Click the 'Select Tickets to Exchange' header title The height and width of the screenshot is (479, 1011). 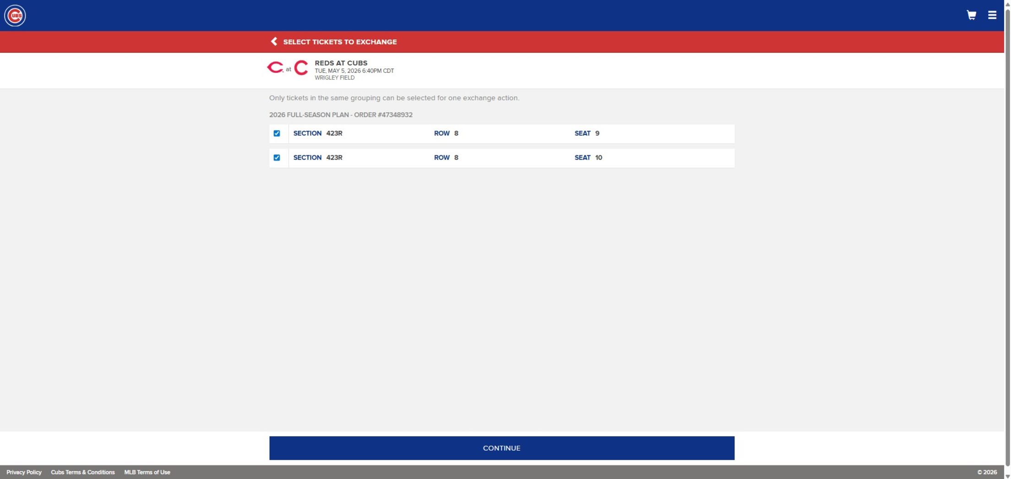pyautogui.click(x=340, y=42)
